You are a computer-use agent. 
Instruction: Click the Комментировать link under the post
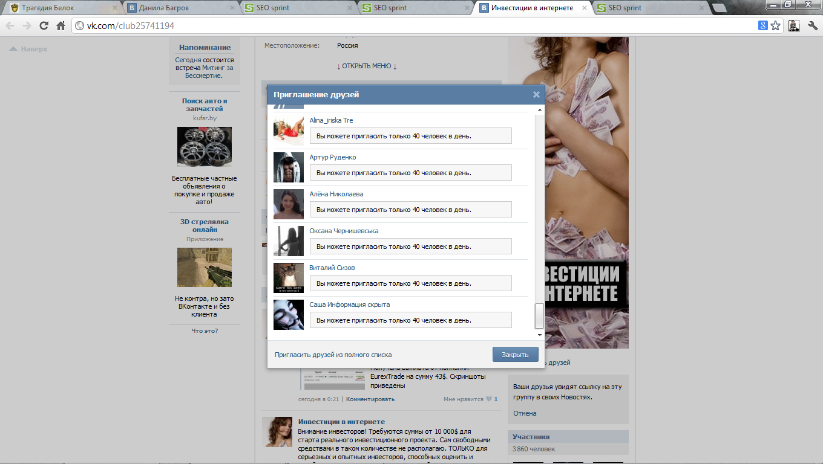click(370, 399)
